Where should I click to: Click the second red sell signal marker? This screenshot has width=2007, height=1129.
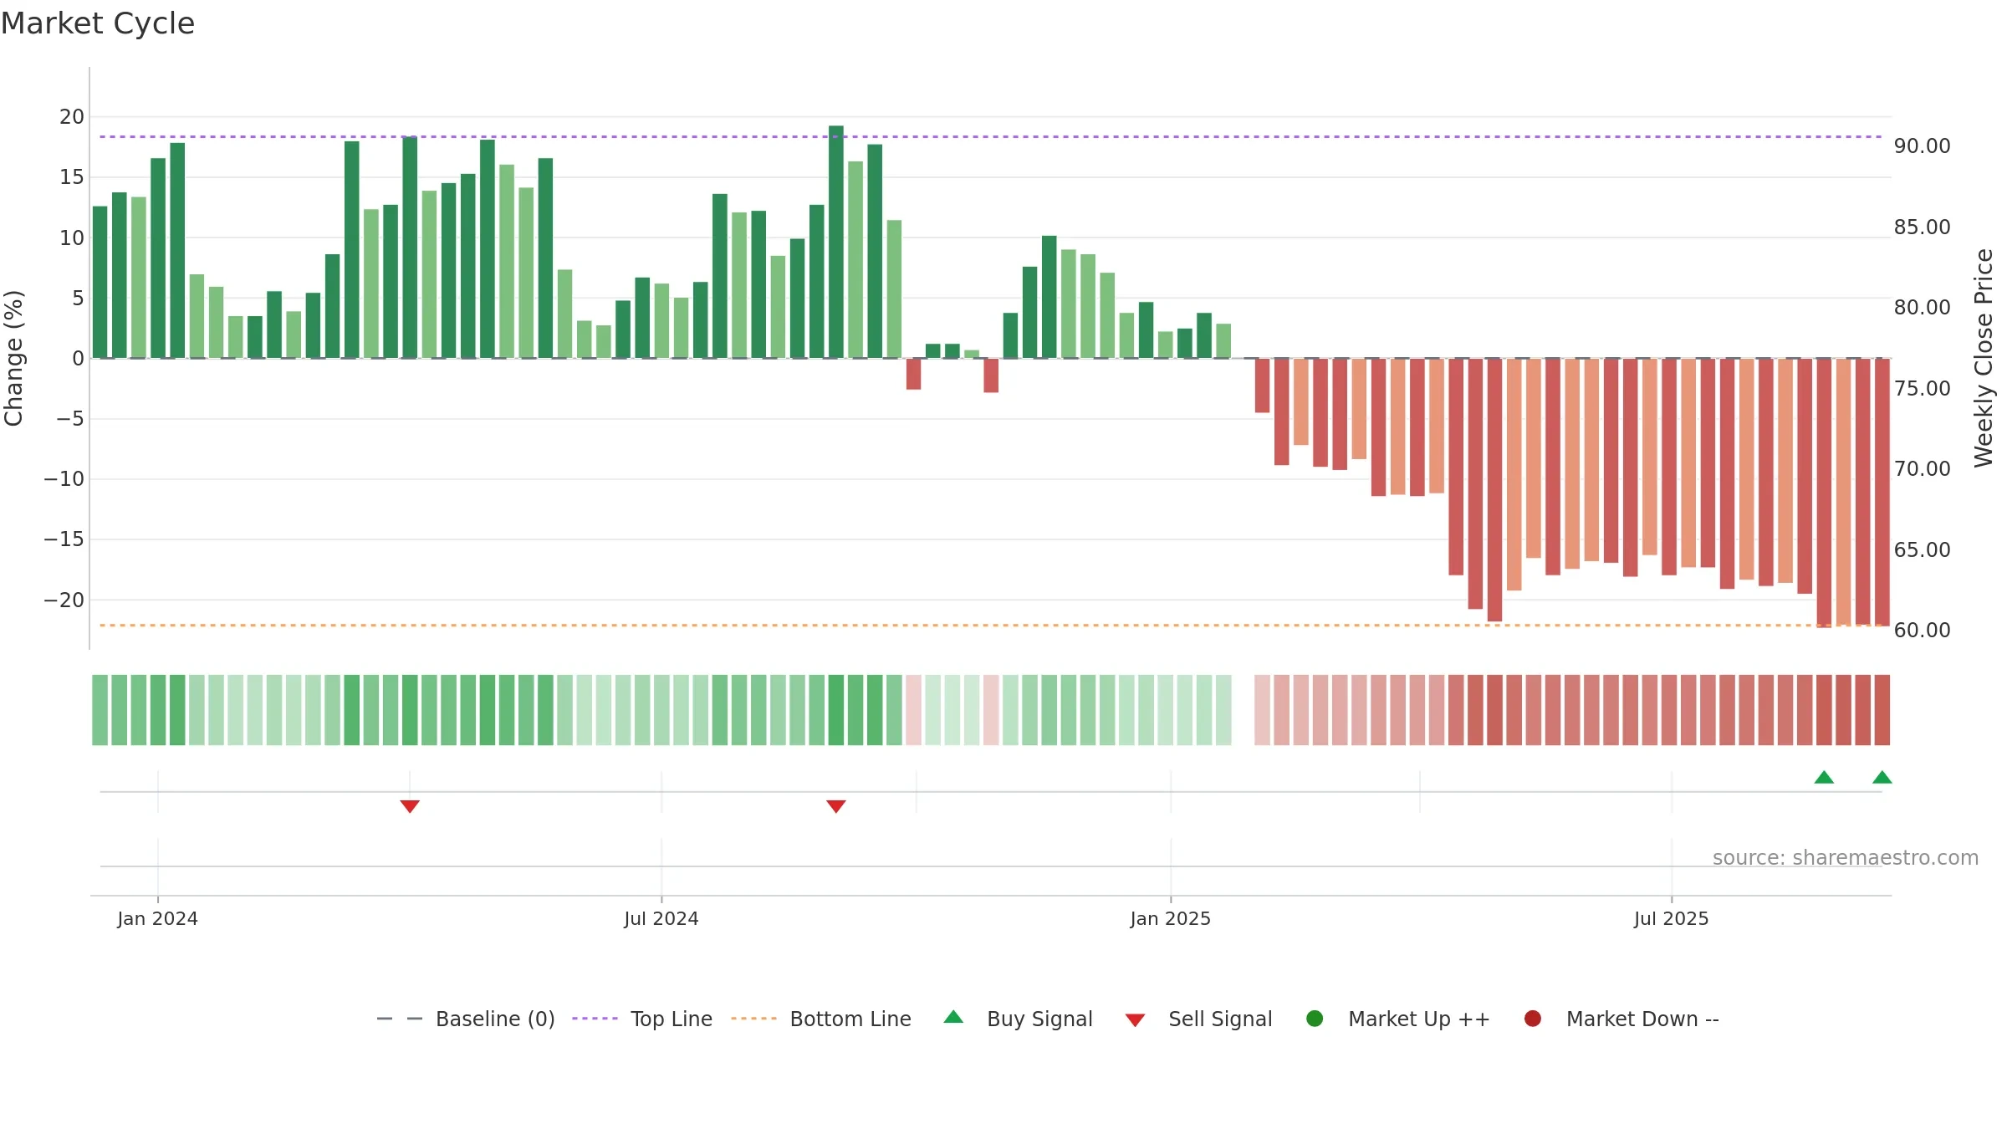click(x=836, y=806)
